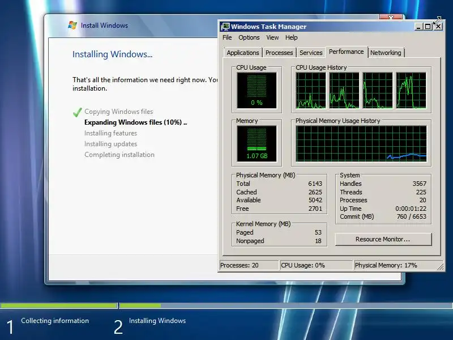This screenshot has width=453, height=340.
Task: Click the Task Manager window resize grip
Action: (x=441, y=267)
